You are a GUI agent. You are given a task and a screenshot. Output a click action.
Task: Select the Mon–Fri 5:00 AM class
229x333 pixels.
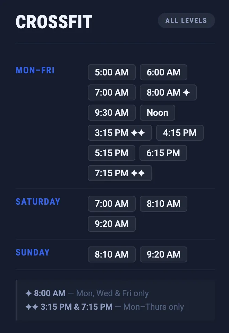coord(111,72)
